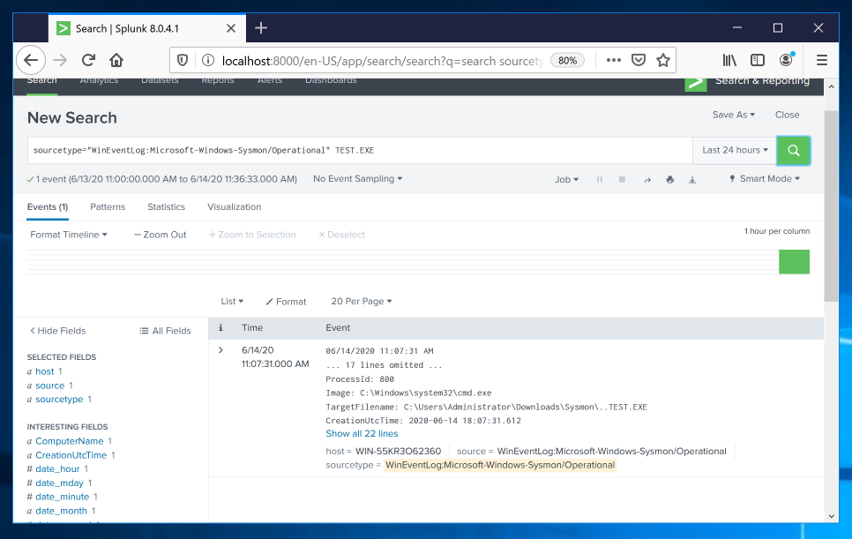Click the ComputerName interesting field

(x=70, y=441)
